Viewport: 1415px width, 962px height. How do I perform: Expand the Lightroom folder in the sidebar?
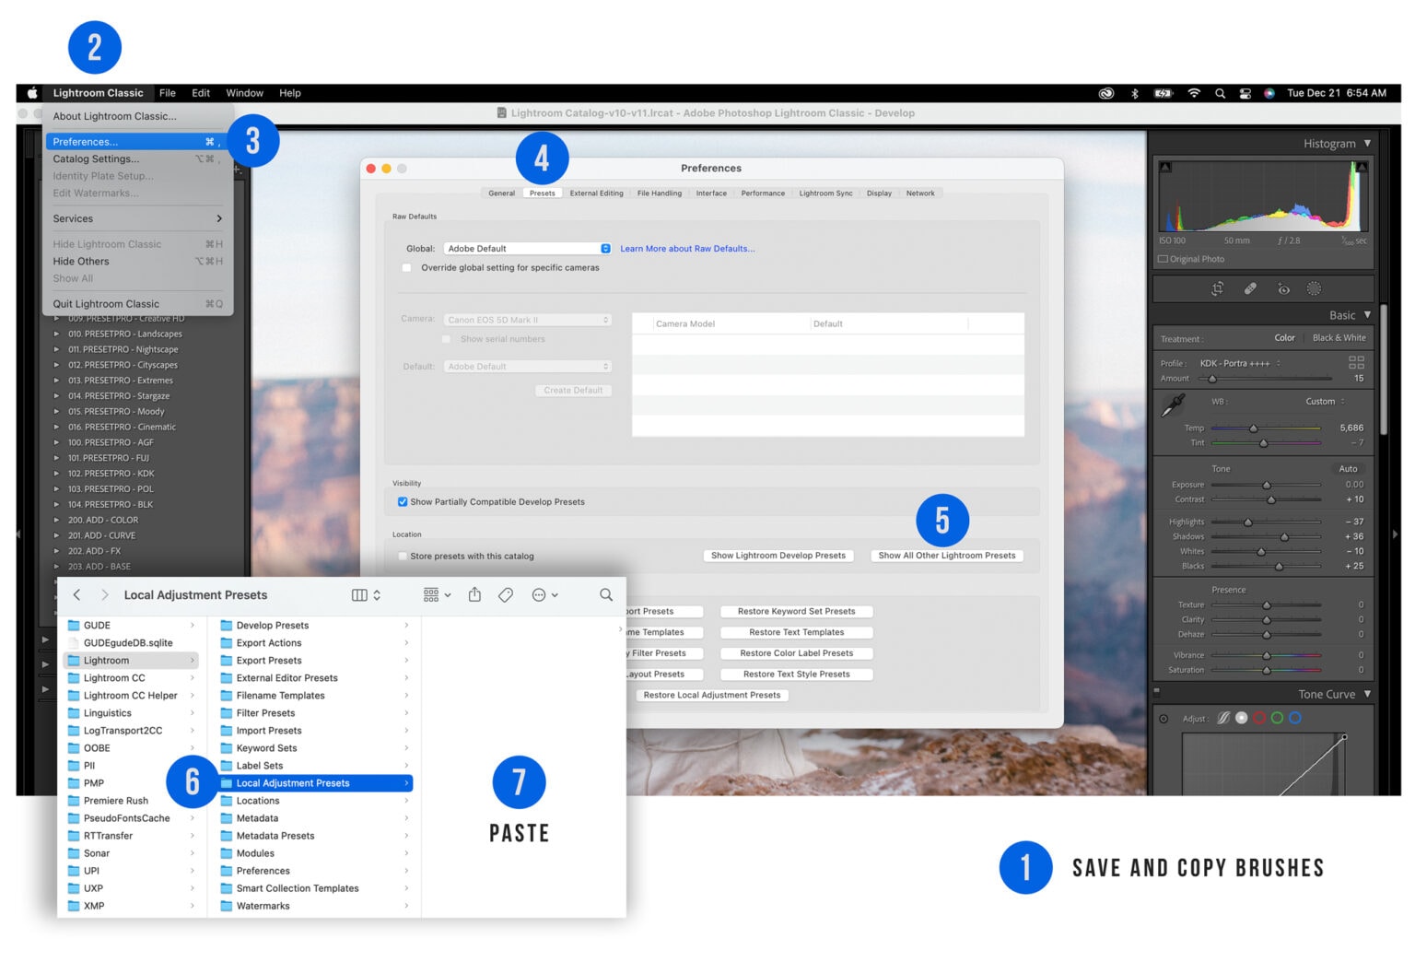click(x=192, y=660)
